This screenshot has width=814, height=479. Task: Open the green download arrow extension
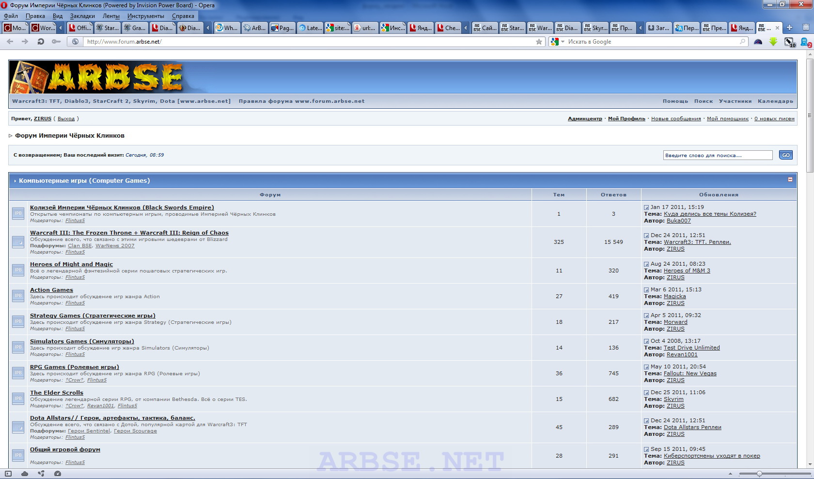[x=773, y=42]
